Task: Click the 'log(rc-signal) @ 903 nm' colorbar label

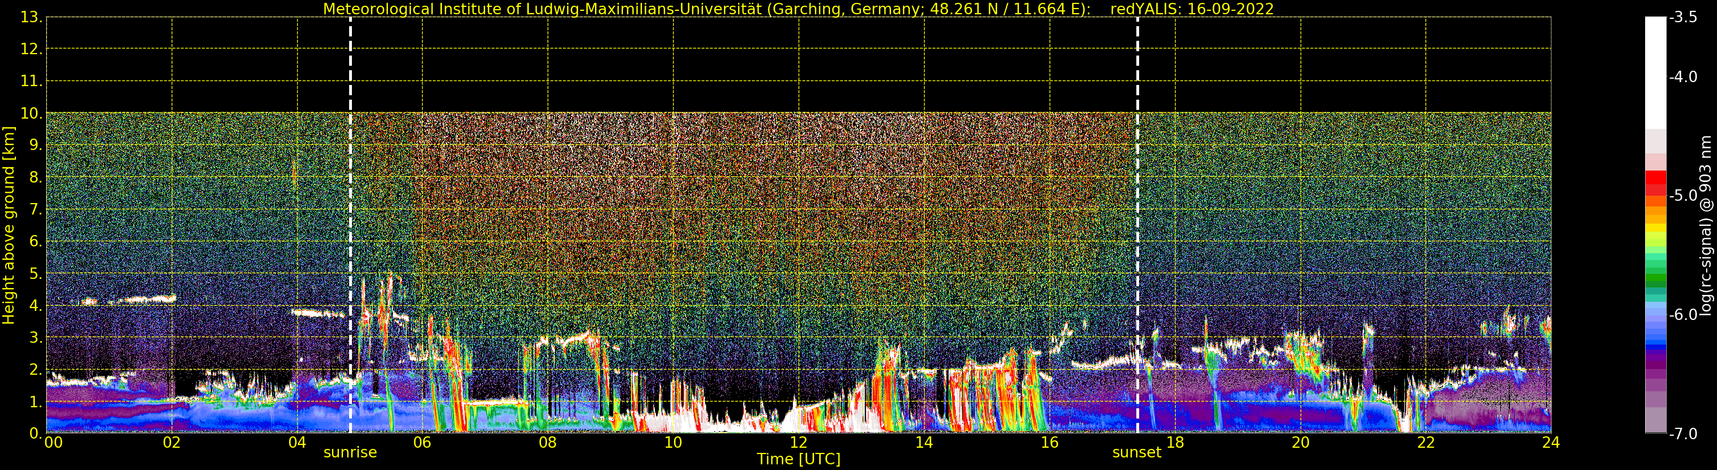Action: [1706, 225]
